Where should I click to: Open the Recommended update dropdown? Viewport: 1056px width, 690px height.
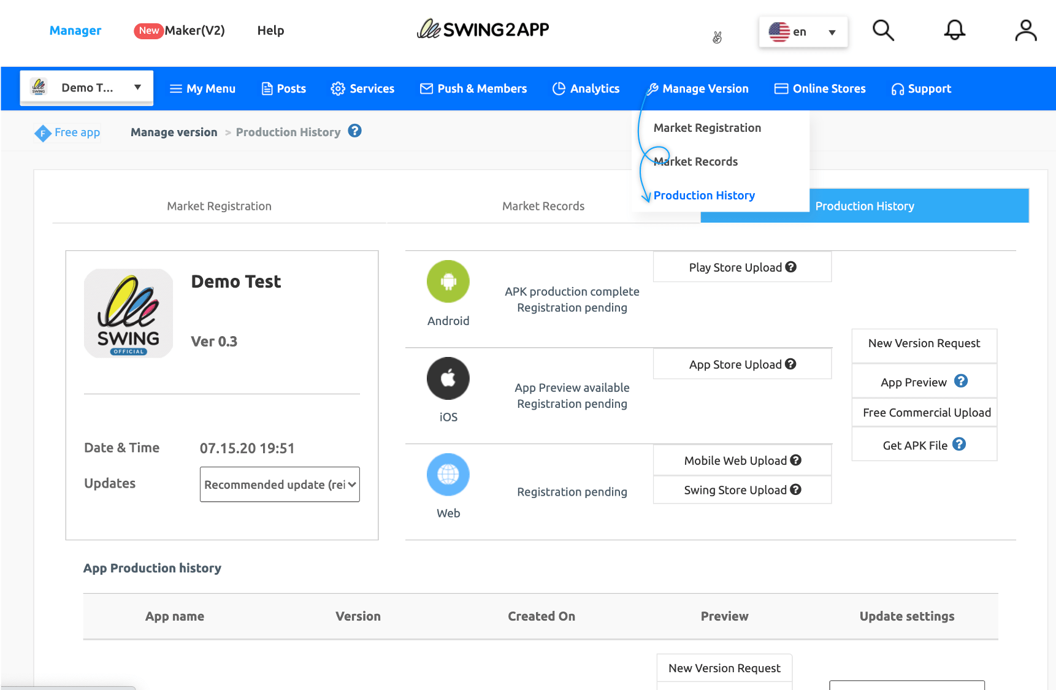280,485
